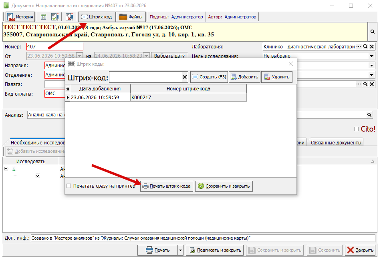Collapse the research tree node

pos(6,169)
